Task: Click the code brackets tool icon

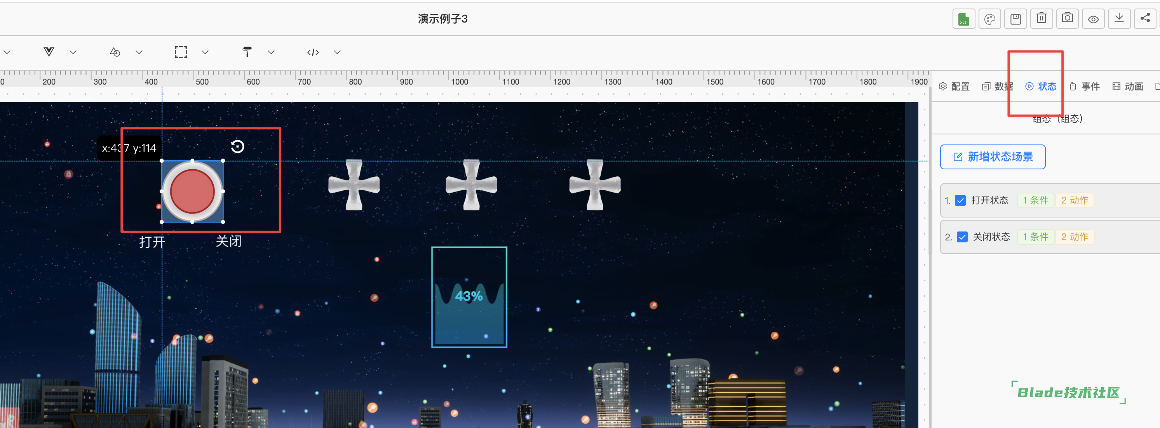Action: (x=313, y=52)
